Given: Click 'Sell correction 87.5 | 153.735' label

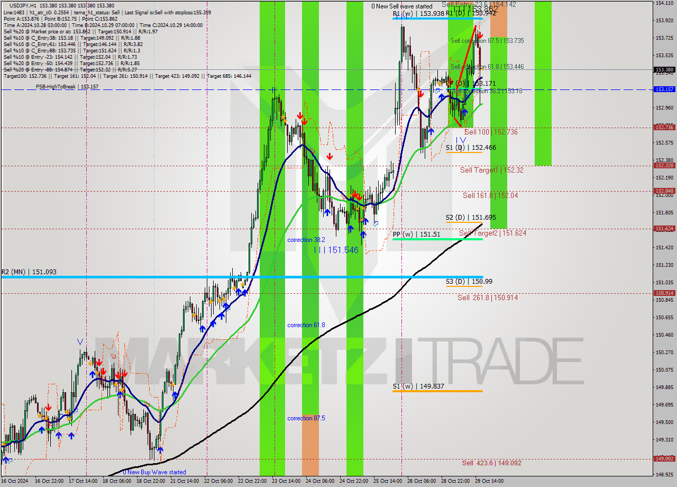Looking at the screenshot, I should pos(487,41).
